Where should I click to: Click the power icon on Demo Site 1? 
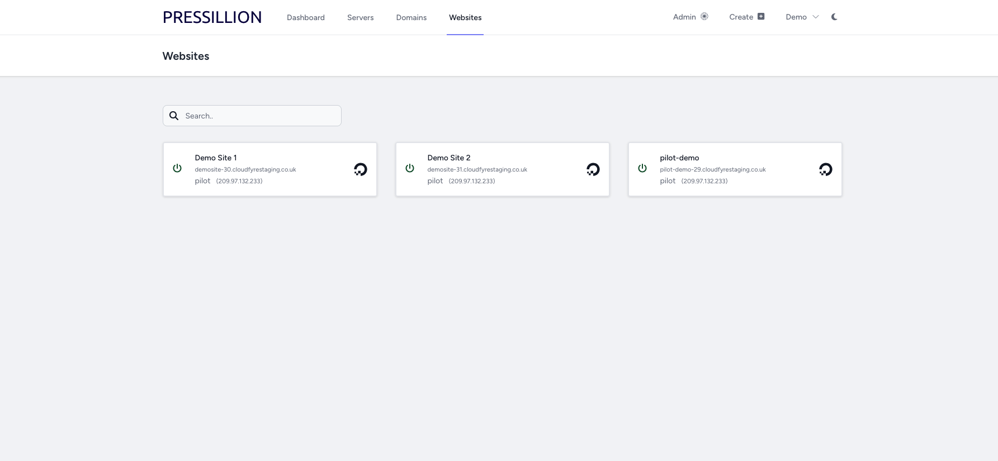pos(177,168)
